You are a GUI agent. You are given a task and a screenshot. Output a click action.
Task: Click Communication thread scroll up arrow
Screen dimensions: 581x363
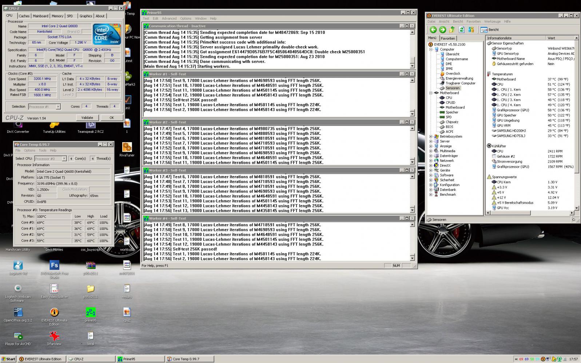coord(412,32)
